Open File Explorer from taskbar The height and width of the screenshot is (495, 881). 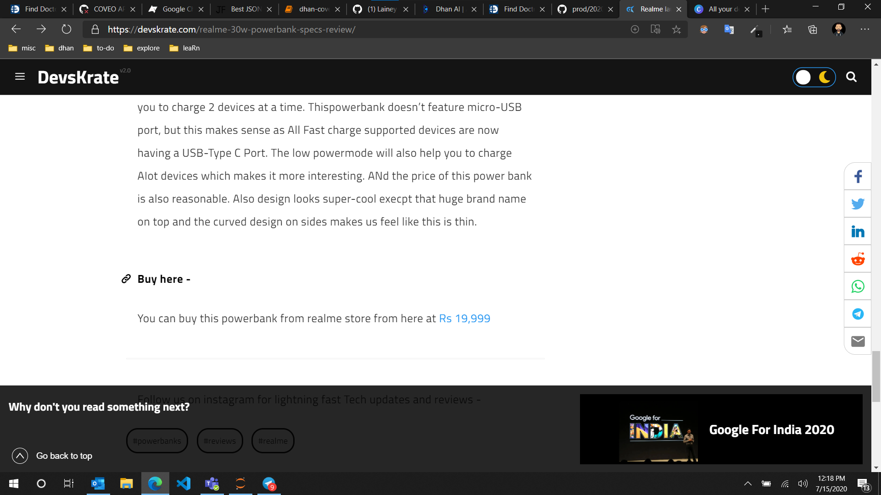coord(127,484)
